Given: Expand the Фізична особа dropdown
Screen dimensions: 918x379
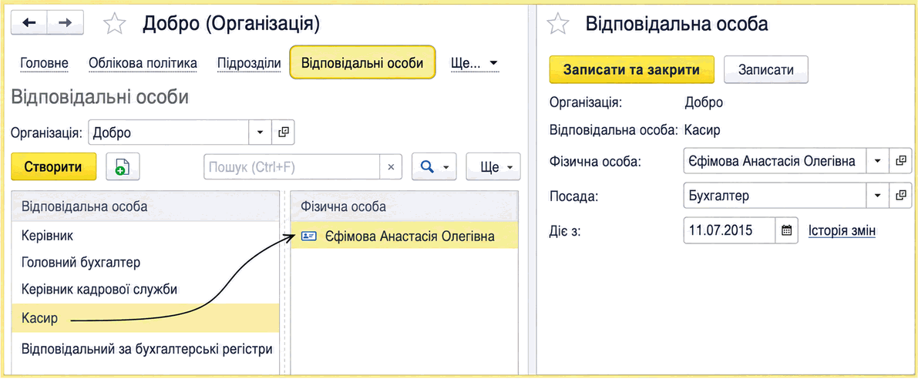Looking at the screenshot, I should tap(878, 160).
